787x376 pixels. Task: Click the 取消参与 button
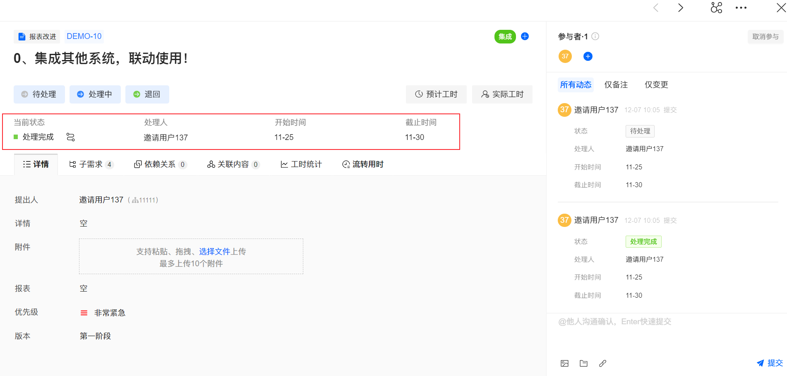coord(765,37)
